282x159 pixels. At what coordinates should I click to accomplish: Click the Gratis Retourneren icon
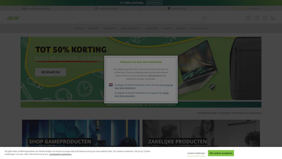(96, 8)
